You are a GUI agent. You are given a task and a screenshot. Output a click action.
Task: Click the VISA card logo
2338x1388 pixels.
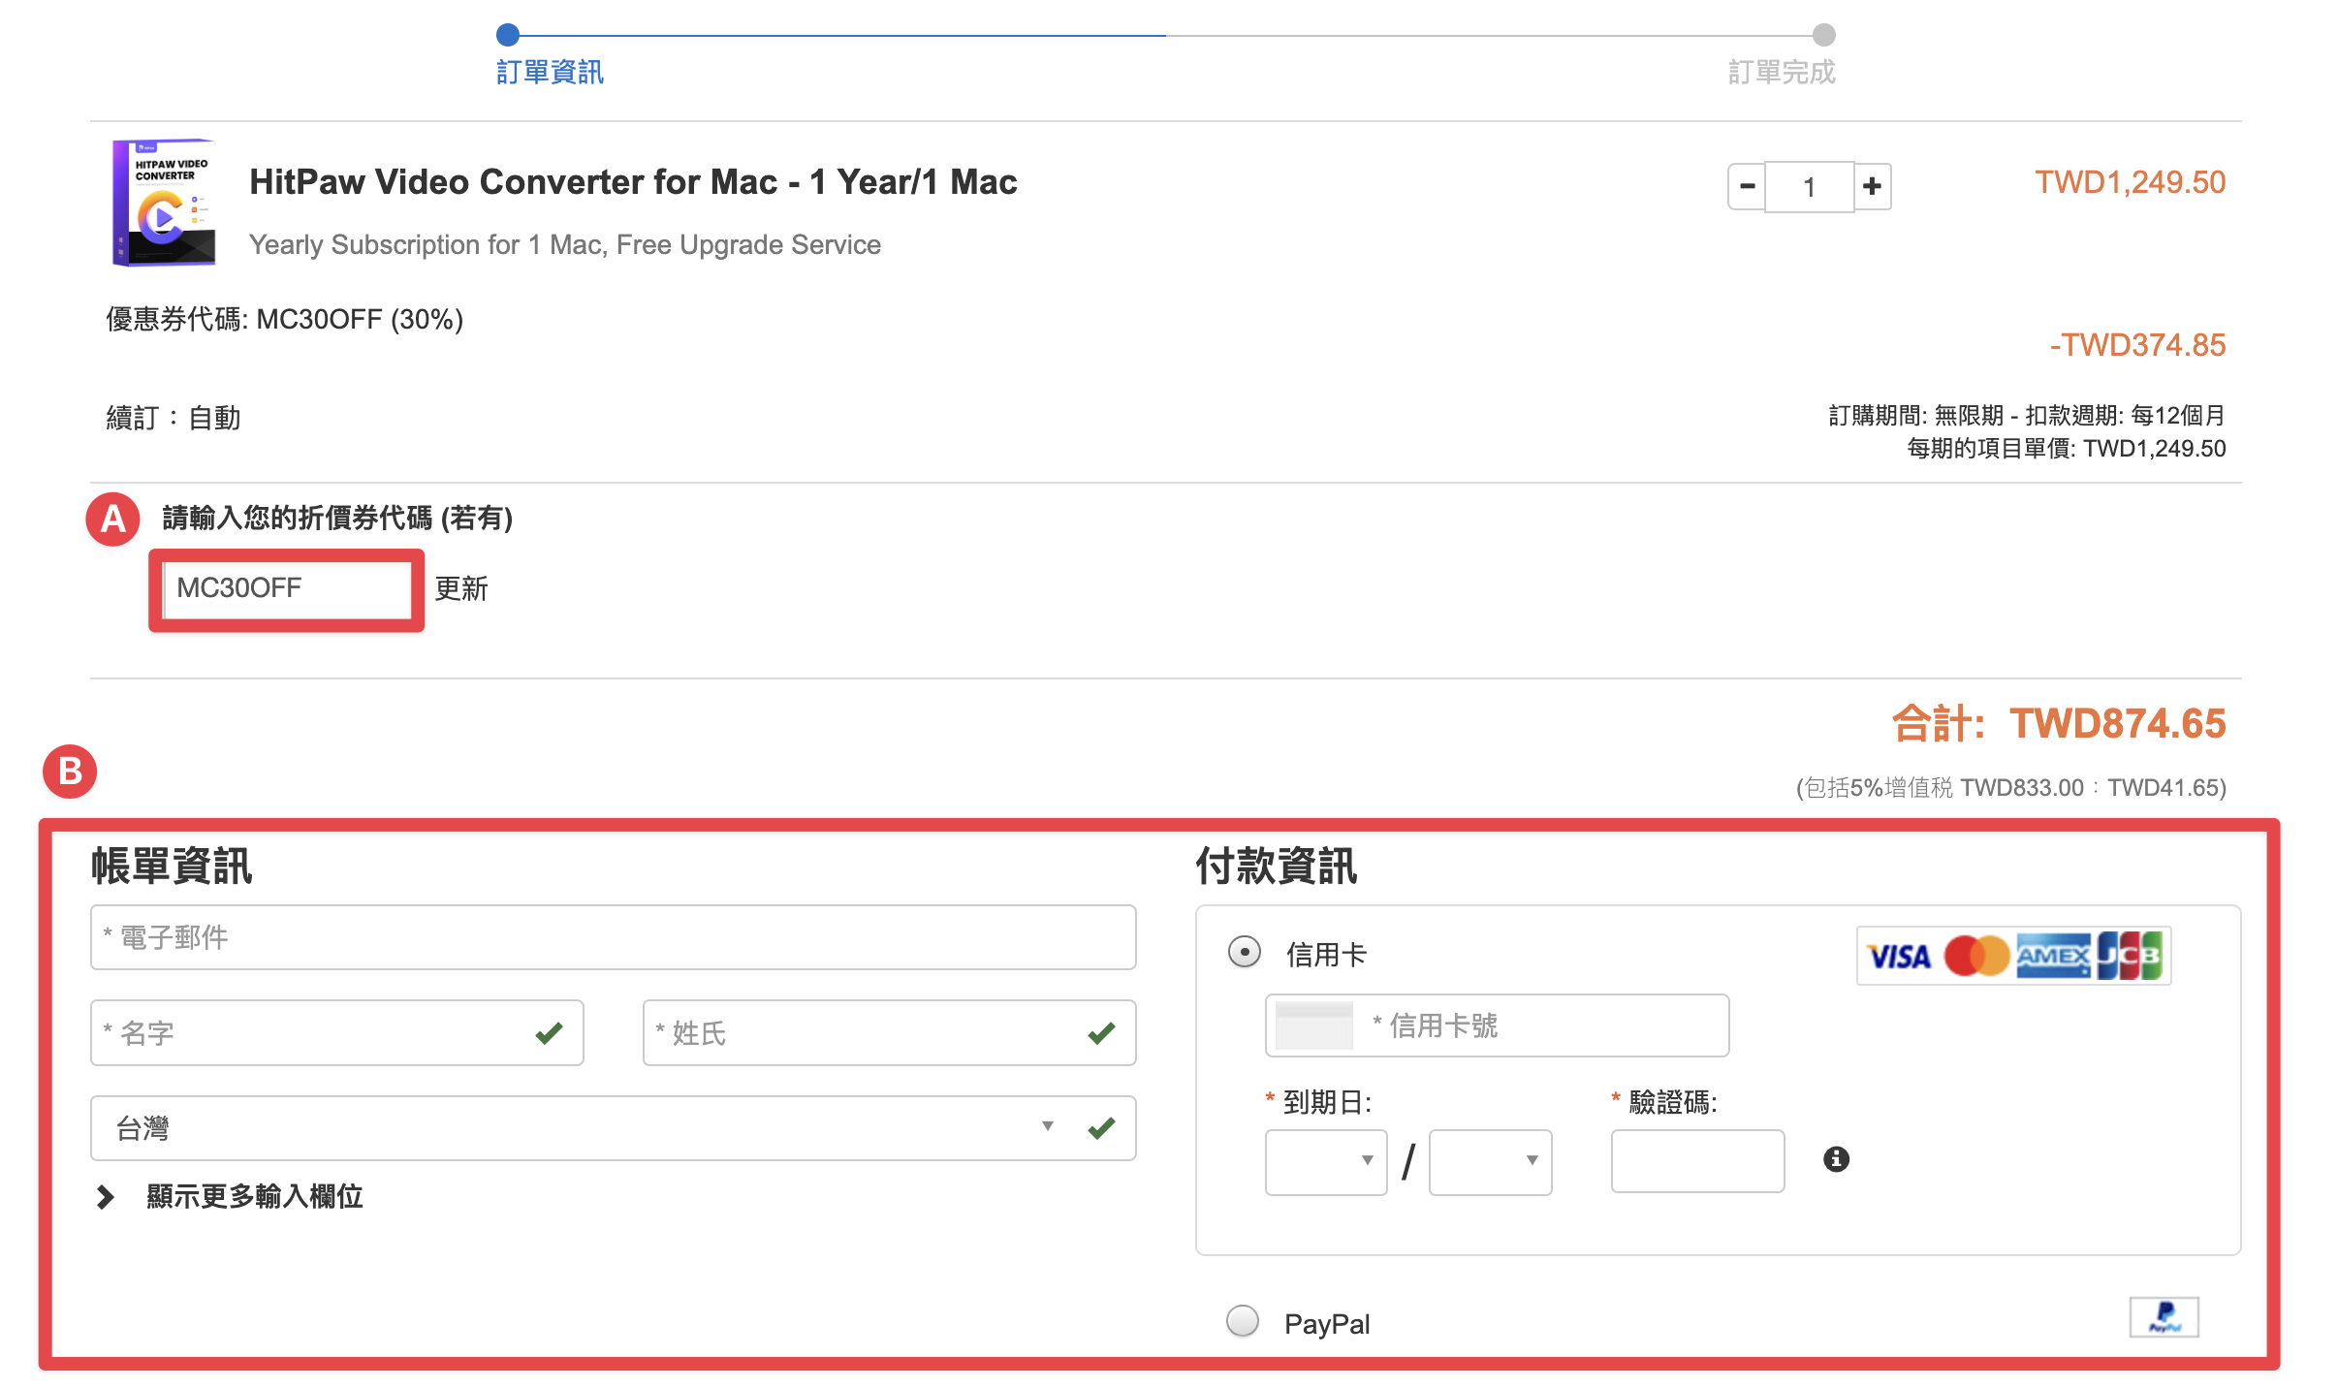point(1900,957)
